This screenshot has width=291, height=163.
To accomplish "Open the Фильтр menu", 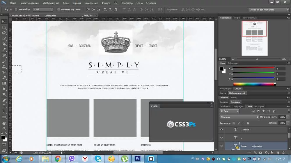I will click(106, 3).
